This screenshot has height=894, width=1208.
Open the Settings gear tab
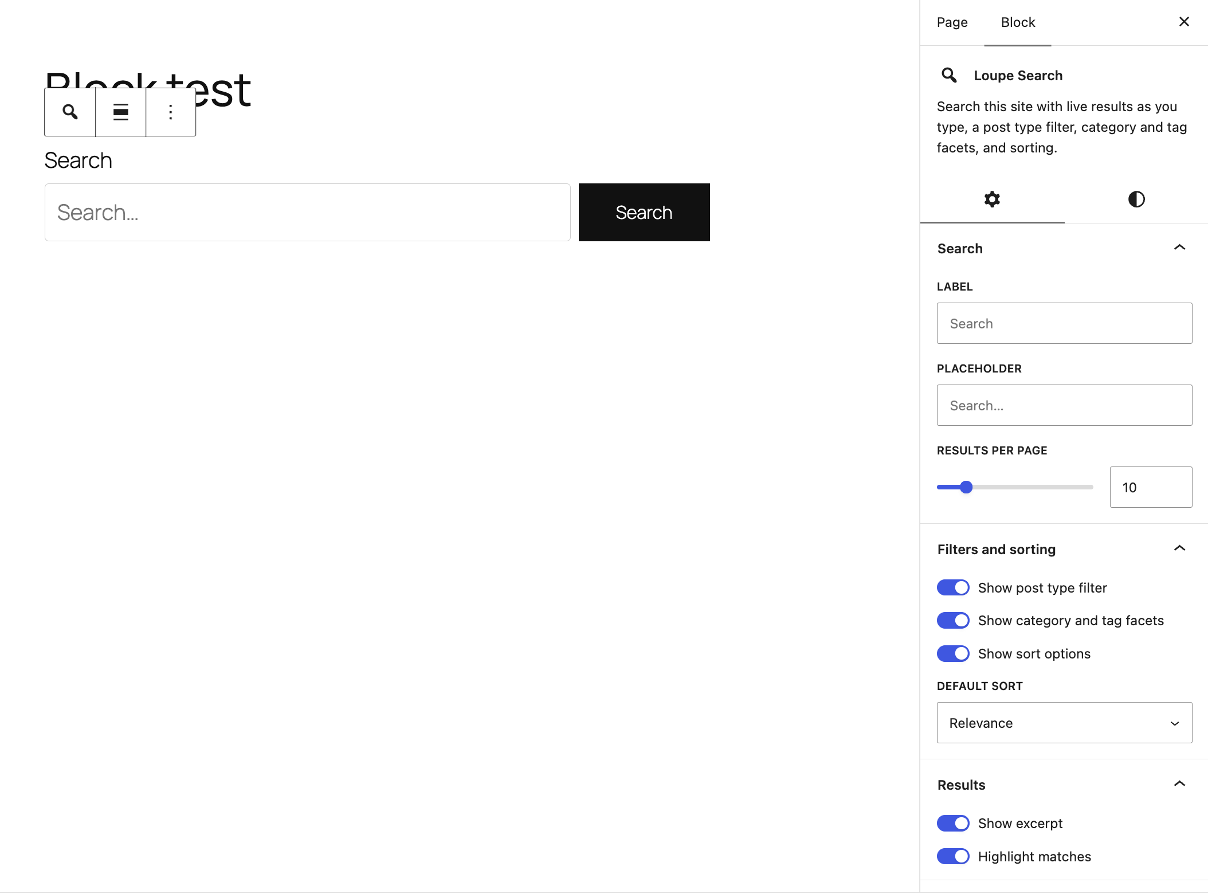(x=992, y=199)
